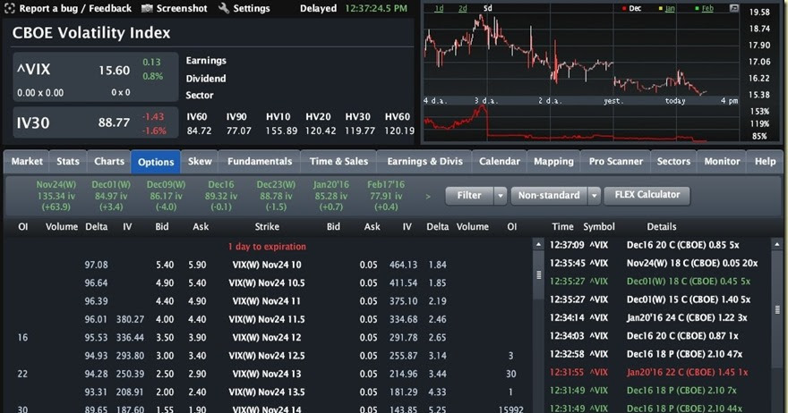Open the Time & Sales tab
This screenshot has height=413, width=788.
pos(338,162)
